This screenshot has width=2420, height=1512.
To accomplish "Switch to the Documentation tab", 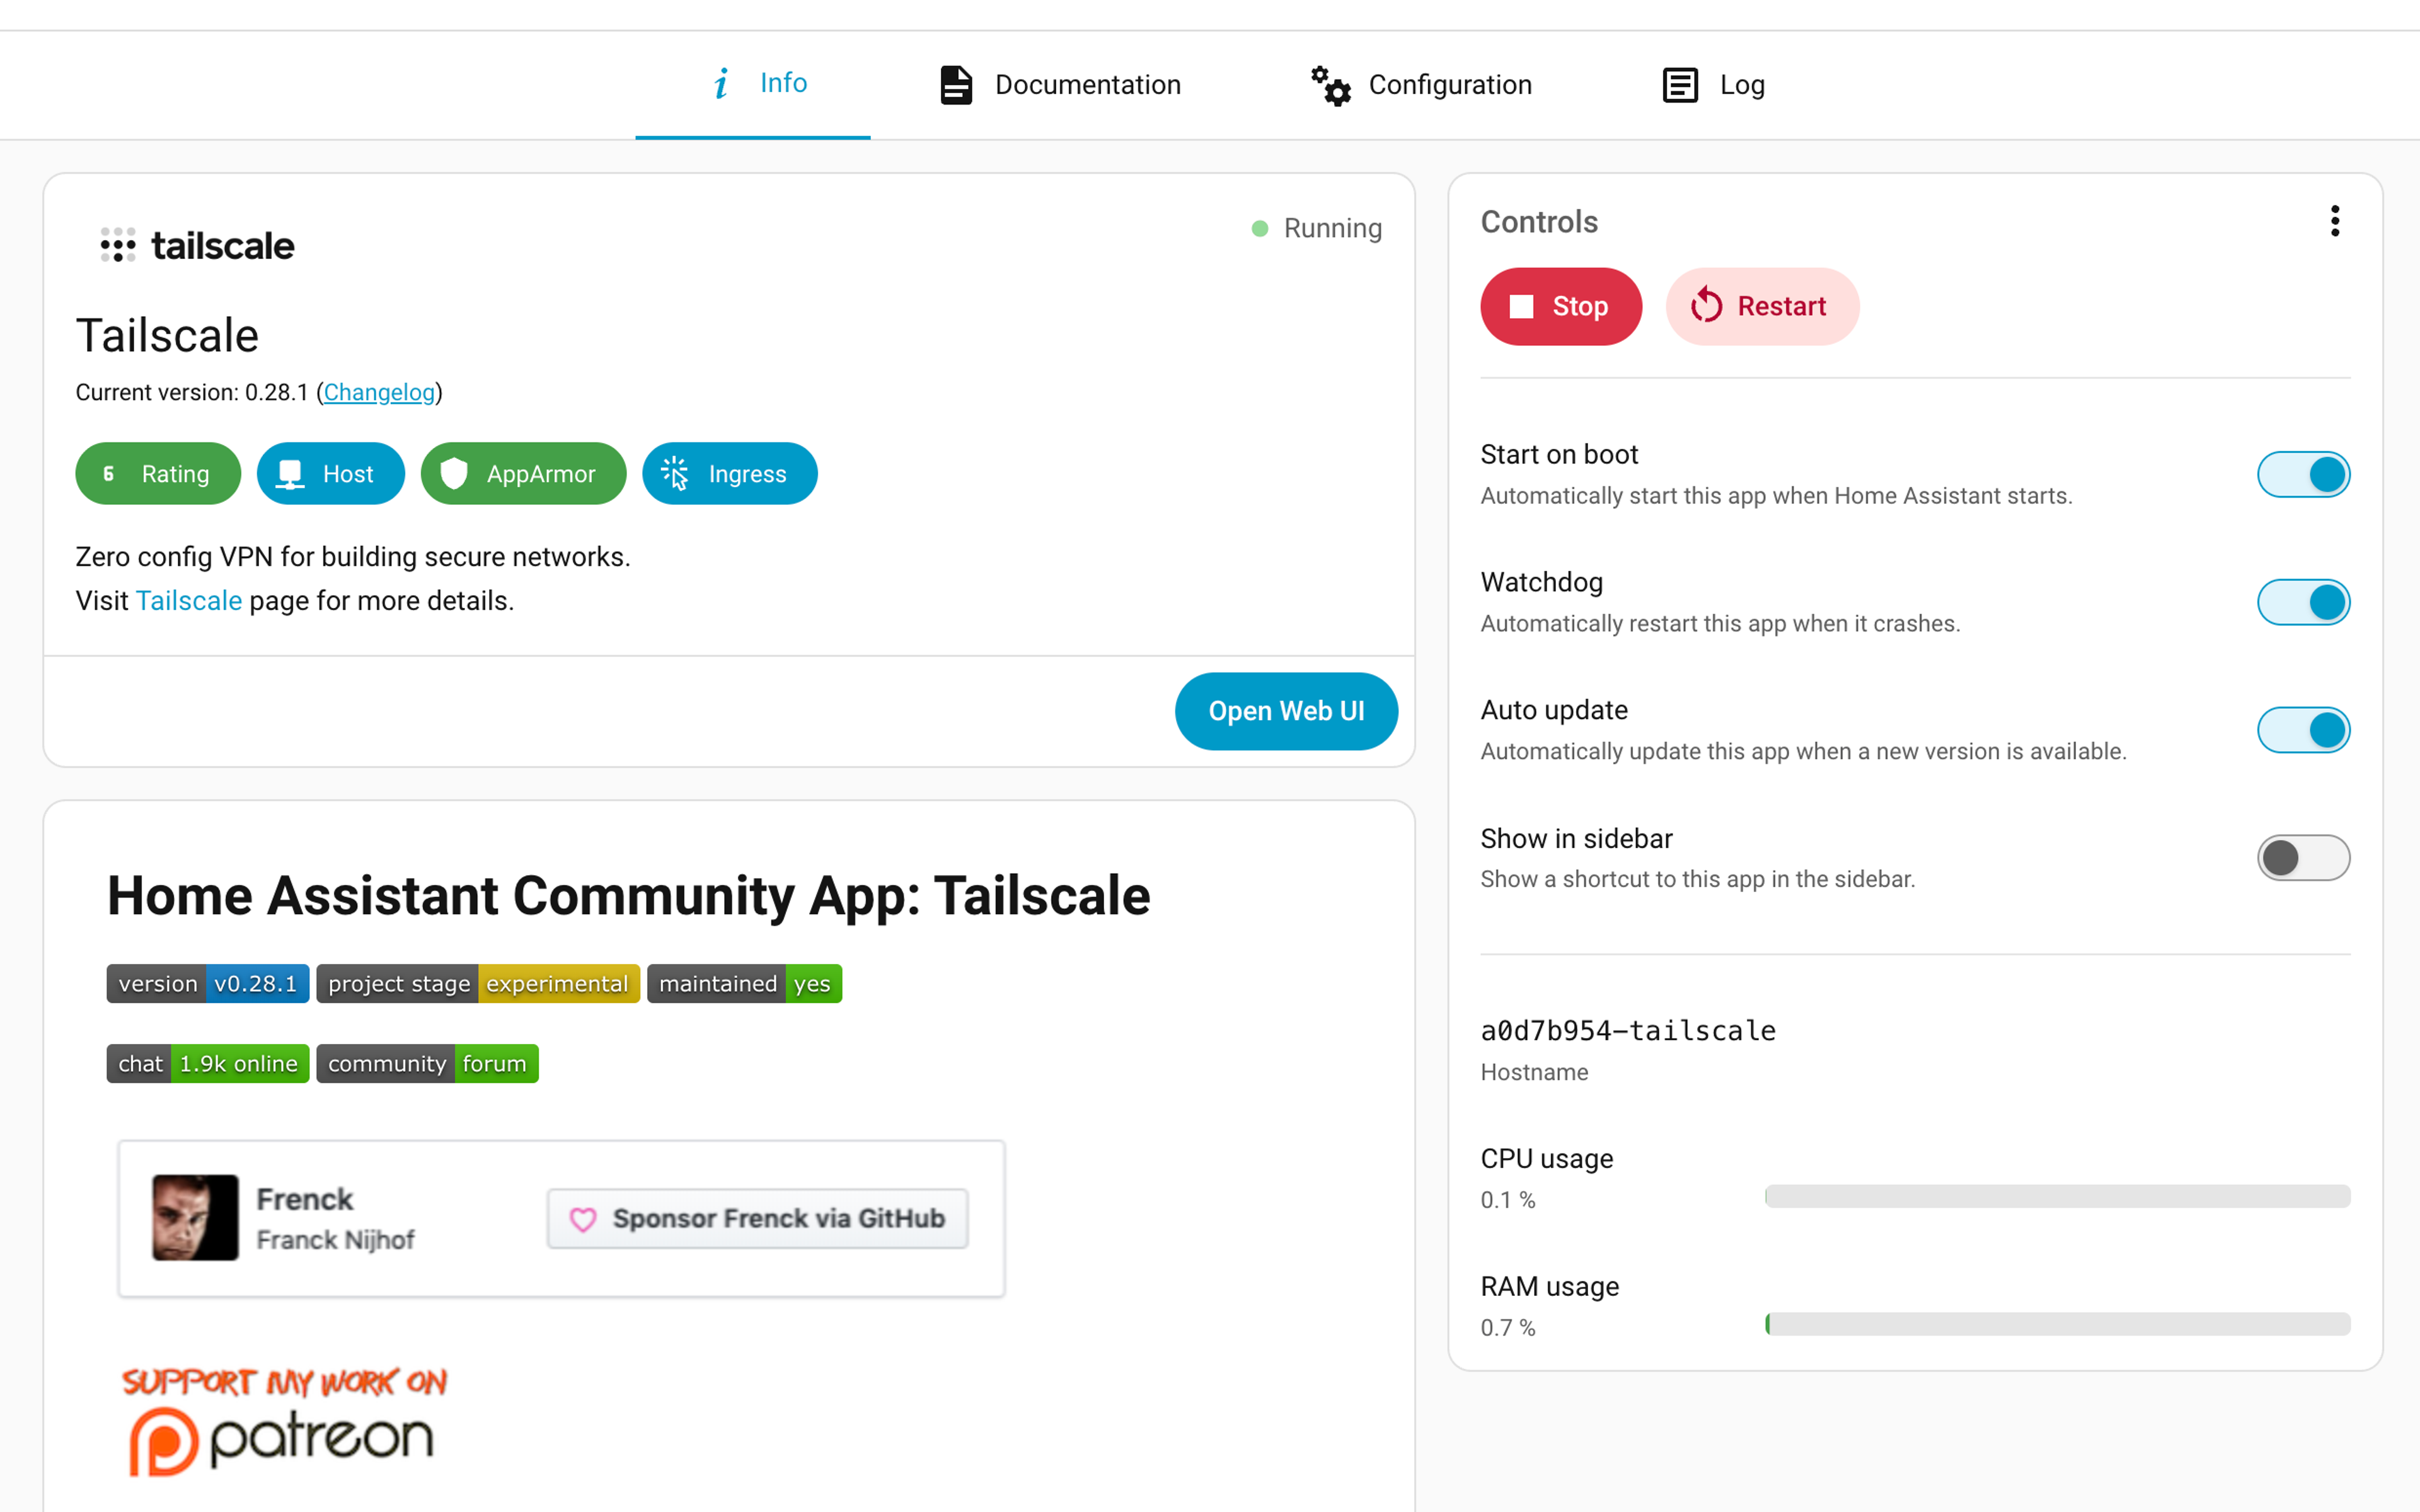I will point(1061,85).
